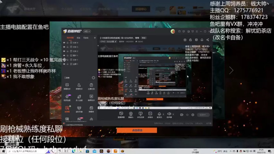
Task: Open 弹幕秀 danmaku show tool
Action: point(91,109)
